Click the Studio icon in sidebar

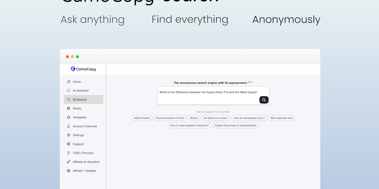tap(68, 109)
